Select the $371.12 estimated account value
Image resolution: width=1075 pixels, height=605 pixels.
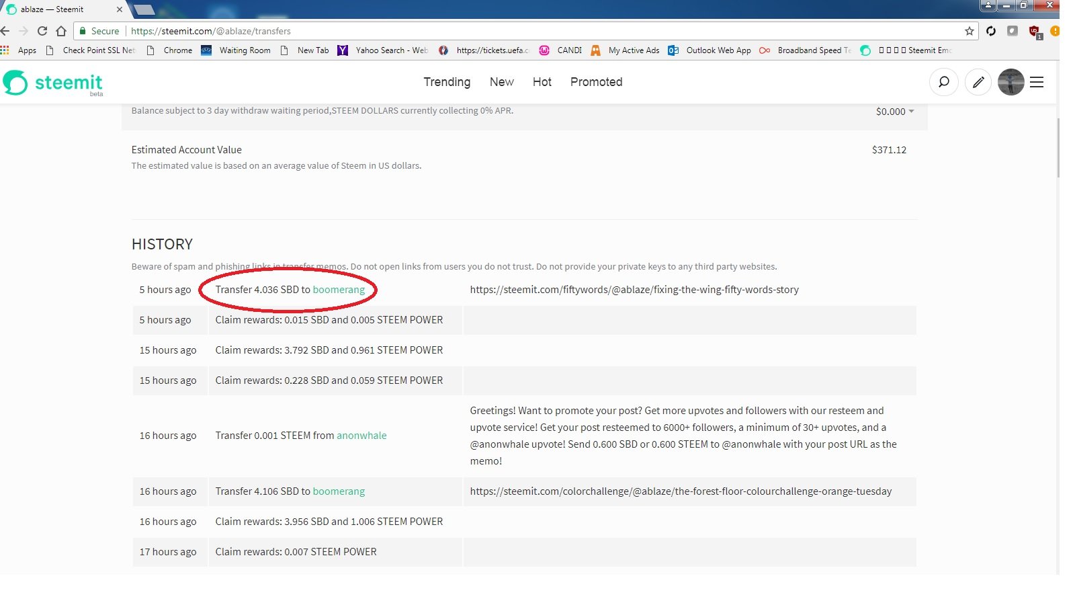coord(889,150)
